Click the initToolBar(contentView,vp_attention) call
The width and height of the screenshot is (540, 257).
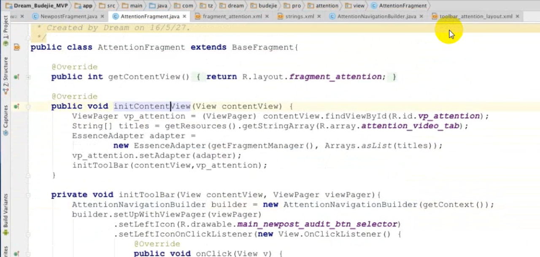point(170,165)
